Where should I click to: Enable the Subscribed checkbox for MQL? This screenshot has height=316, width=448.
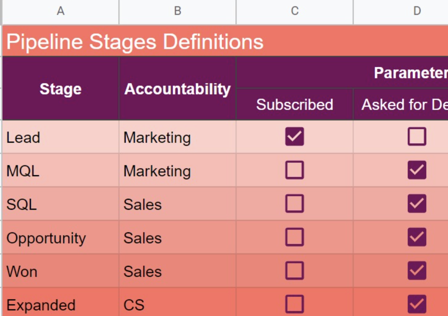(x=294, y=170)
